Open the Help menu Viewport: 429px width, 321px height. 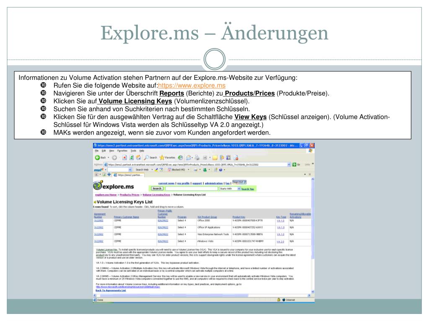tap(142, 150)
